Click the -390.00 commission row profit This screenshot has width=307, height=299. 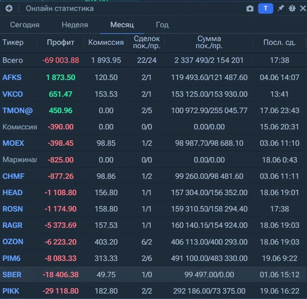[60, 127]
